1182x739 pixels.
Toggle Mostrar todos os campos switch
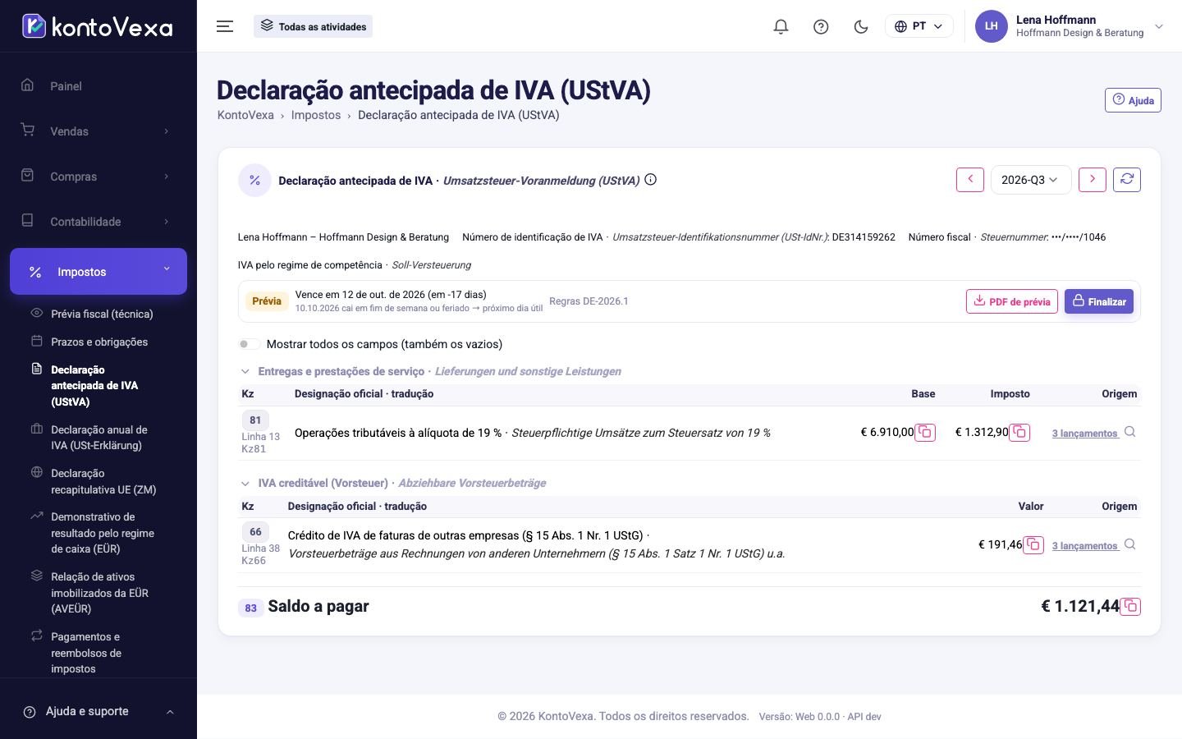[x=250, y=344]
